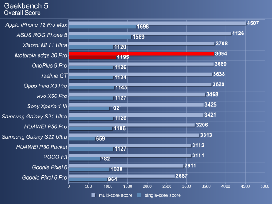Click the 3206 multi-core value
Viewport: 272px width, 204px height.
click(202, 125)
